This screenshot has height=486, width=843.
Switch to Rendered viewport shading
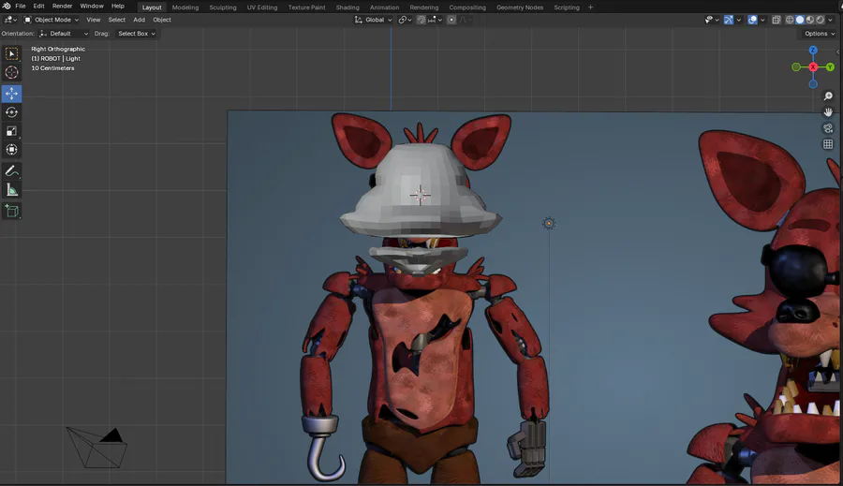[x=821, y=20]
